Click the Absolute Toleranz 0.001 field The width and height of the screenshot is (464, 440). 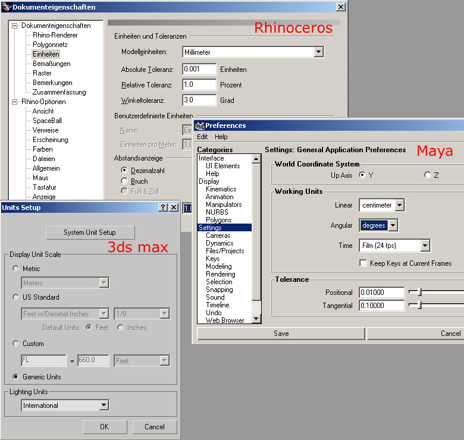[x=199, y=69]
